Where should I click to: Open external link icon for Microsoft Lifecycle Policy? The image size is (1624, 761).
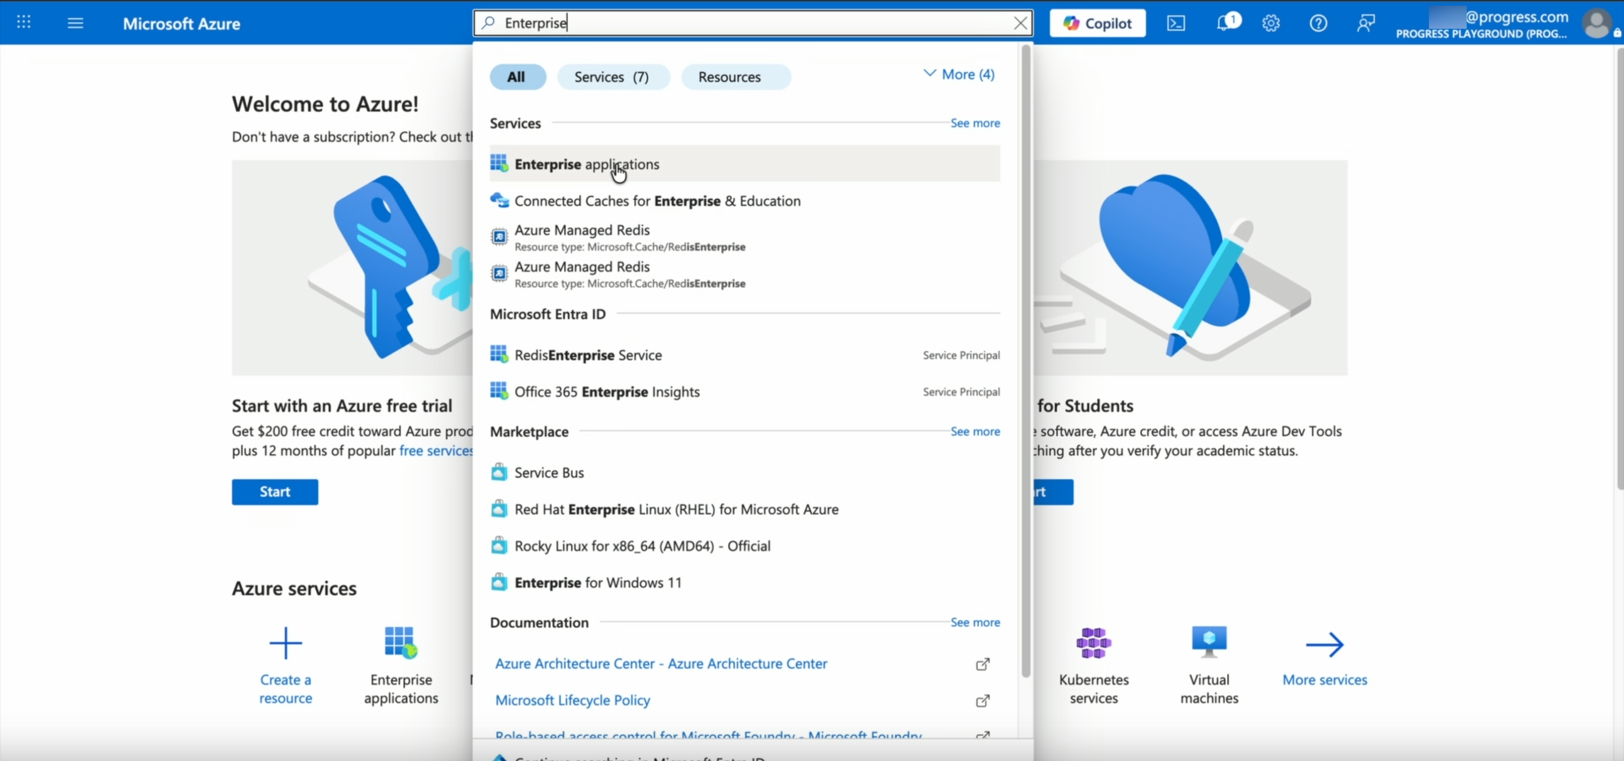(x=982, y=701)
